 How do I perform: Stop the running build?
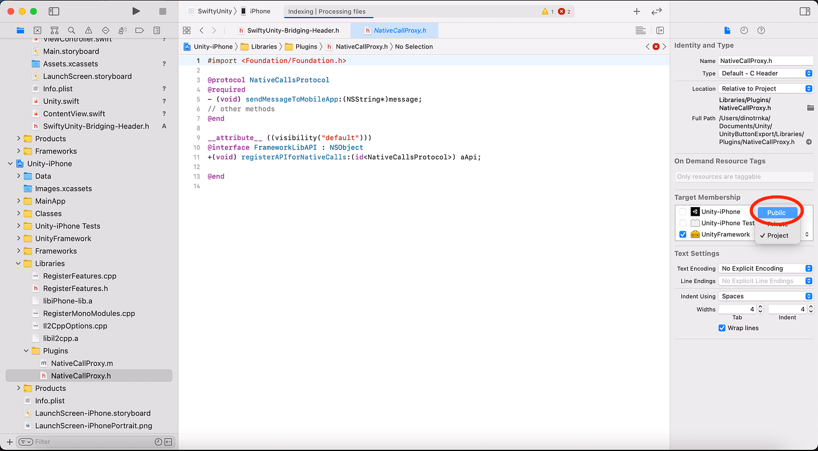[163, 11]
